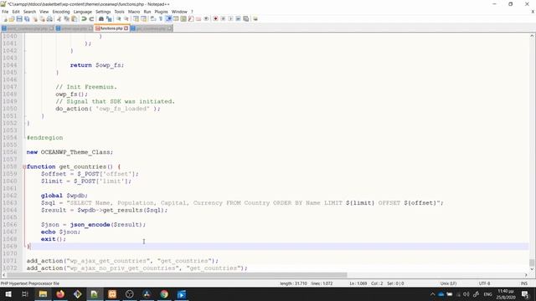Open the Windows notification center icon
The width and height of the screenshot is (536, 301).
click(525, 294)
